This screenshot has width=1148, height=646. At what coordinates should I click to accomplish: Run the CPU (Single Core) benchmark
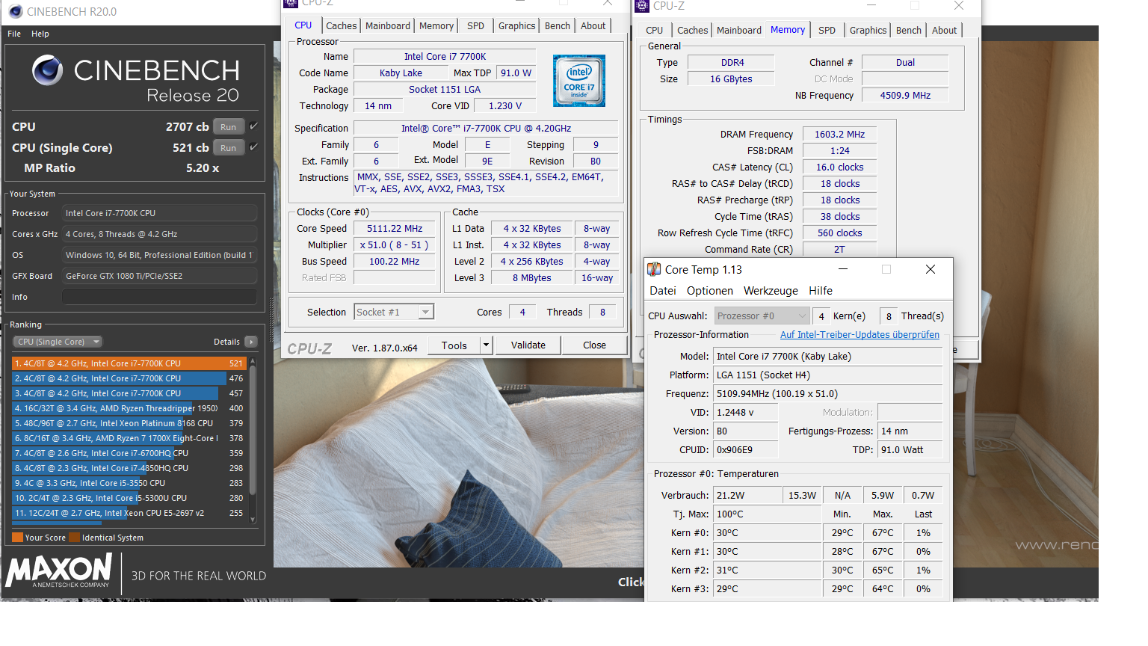(x=229, y=148)
